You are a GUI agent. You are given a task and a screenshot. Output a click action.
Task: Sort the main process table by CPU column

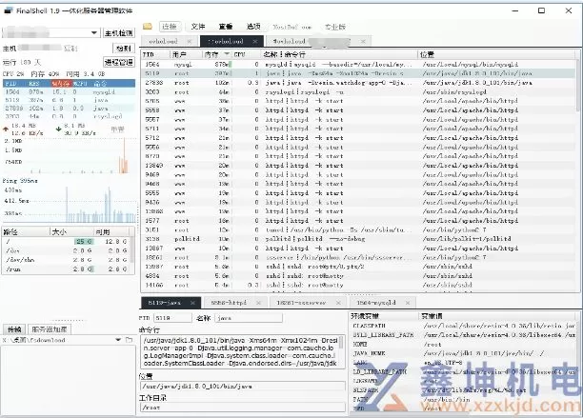pos(246,54)
